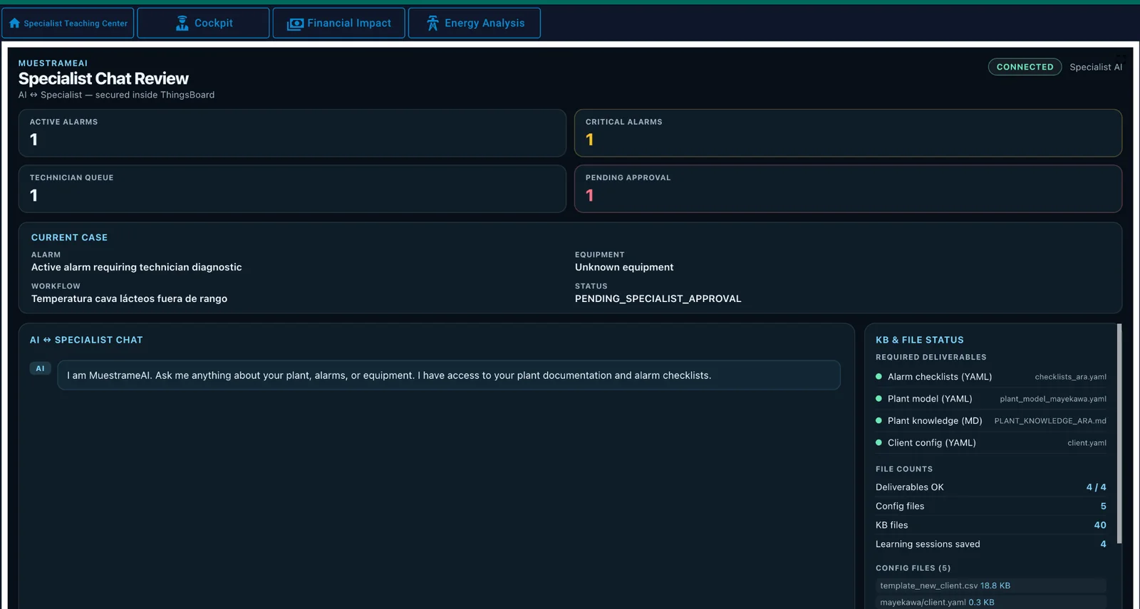Click the Deliverables OK count 4 / 4
The width and height of the screenshot is (1140, 609).
pos(1096,487)
